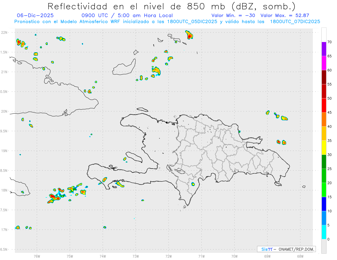
Task: Click the yellow 30-35 dBZ color segment
Action: 324,148
